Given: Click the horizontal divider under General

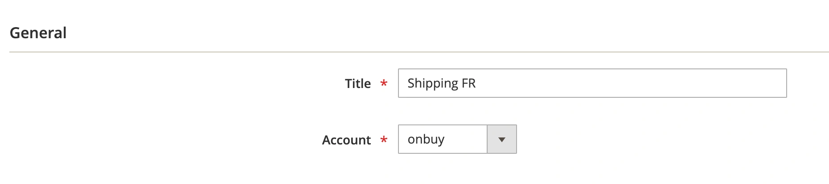Looking at the screenshot, I should coord(419,52).
